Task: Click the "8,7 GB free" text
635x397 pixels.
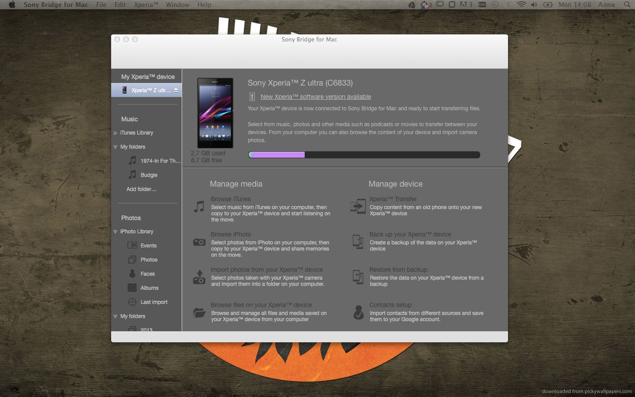Action: coord(206,160)
